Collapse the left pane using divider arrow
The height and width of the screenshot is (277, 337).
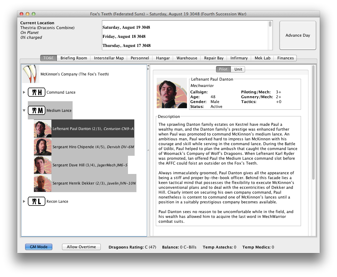click(x=148, y=65)
